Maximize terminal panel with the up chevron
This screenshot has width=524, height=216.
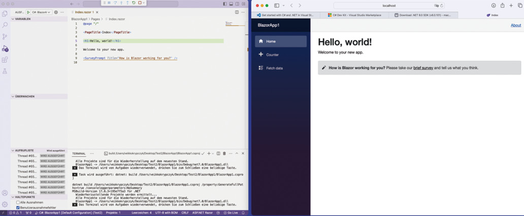click(x=237, y=153)
